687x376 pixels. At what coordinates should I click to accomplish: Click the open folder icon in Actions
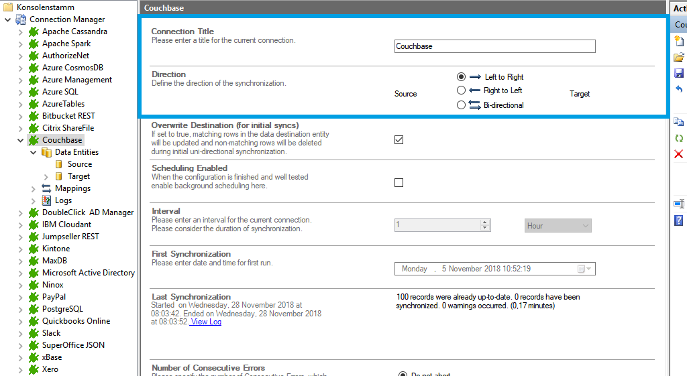tap(679, 57)
